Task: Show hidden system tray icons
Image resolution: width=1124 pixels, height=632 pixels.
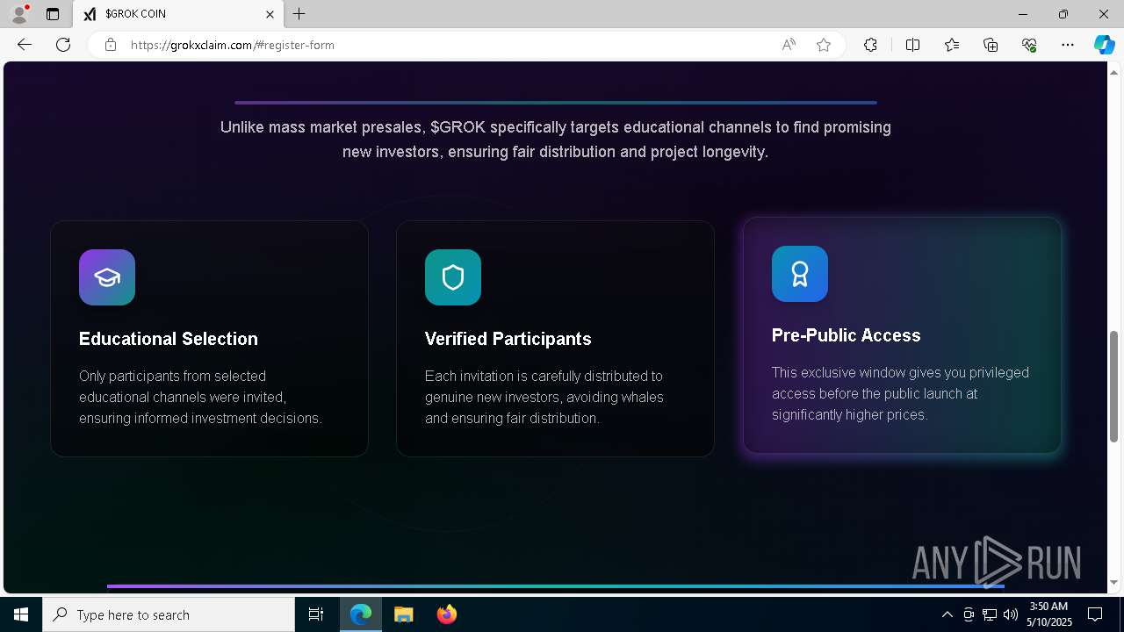Action: [947, 614]
